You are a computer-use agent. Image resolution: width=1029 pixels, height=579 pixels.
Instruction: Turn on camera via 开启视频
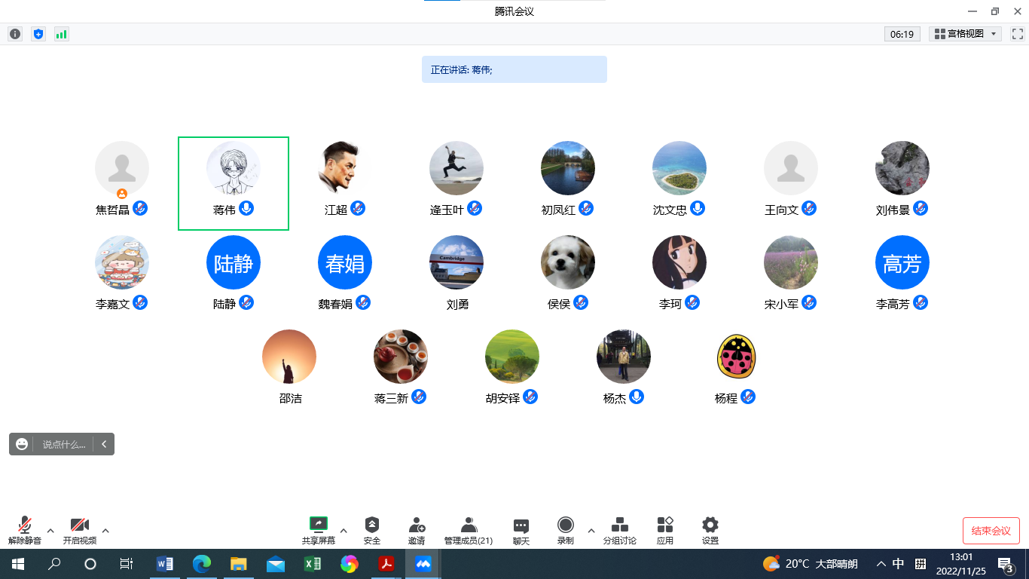pos(79,525)
